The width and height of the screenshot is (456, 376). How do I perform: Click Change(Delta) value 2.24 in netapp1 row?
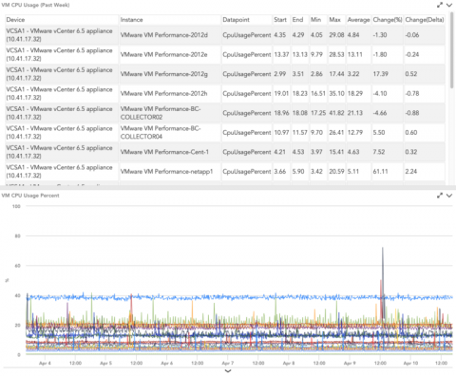[x=411, y=171]
